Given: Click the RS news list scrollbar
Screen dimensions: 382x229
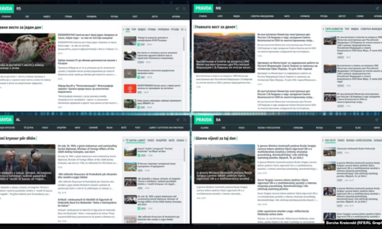Looking at the screenshot, I should pos(184,44).
